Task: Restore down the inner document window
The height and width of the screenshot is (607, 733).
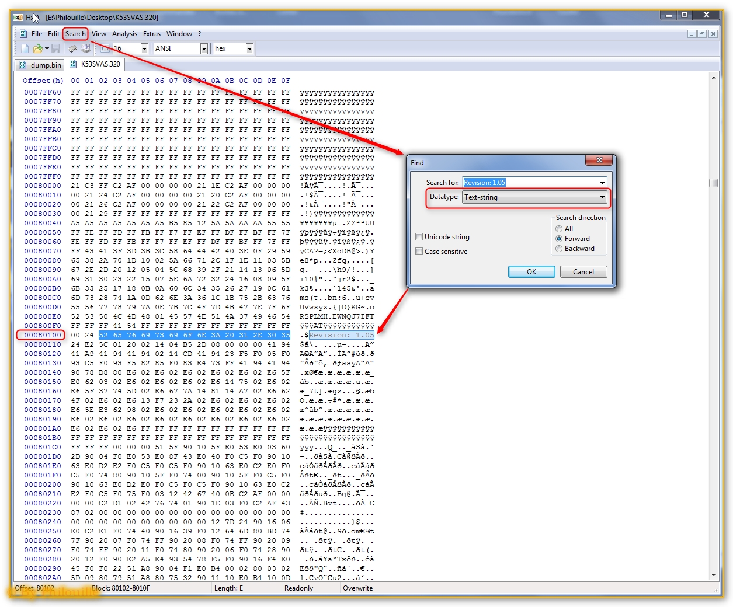Action: click(x=702, y=34)
